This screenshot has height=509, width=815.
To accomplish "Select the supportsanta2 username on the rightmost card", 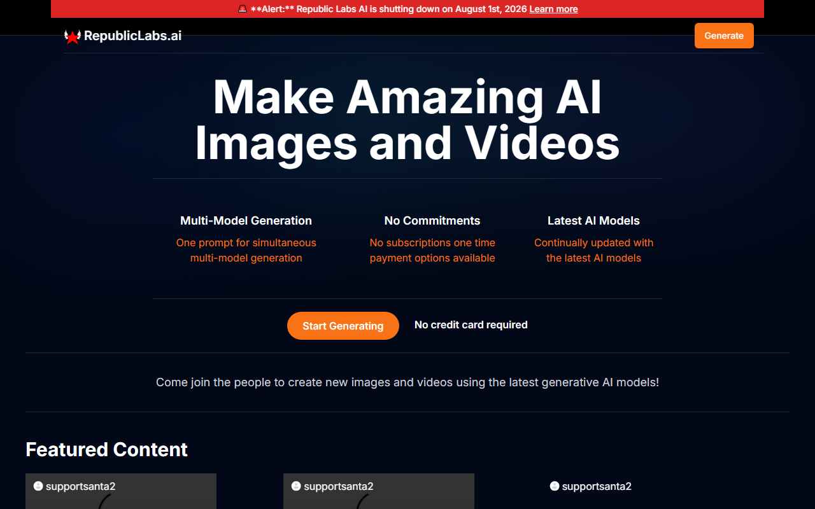I will pos(597,486).
